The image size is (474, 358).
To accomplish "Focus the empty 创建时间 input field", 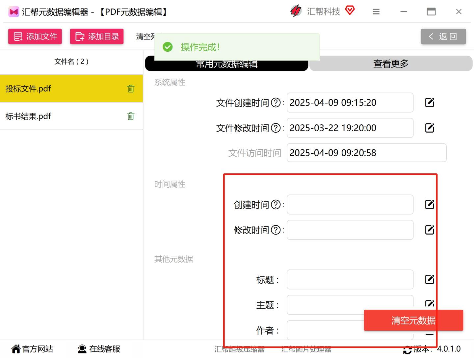I will 350,205.
